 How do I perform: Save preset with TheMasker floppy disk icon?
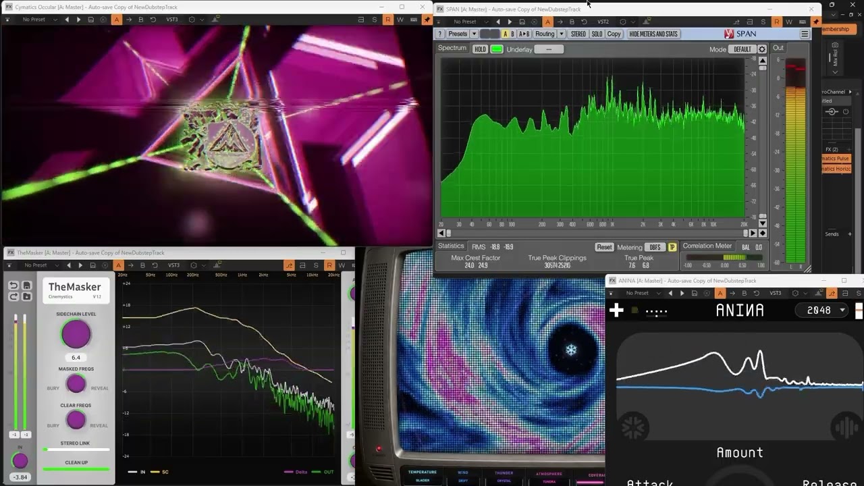[27, 286]
